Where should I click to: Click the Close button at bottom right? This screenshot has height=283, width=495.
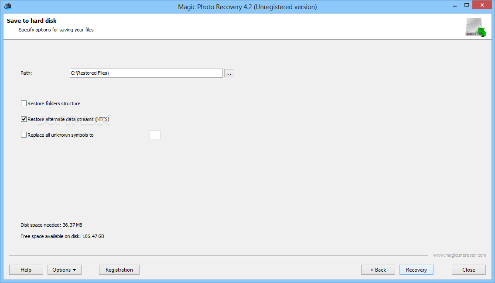point(468,270)
